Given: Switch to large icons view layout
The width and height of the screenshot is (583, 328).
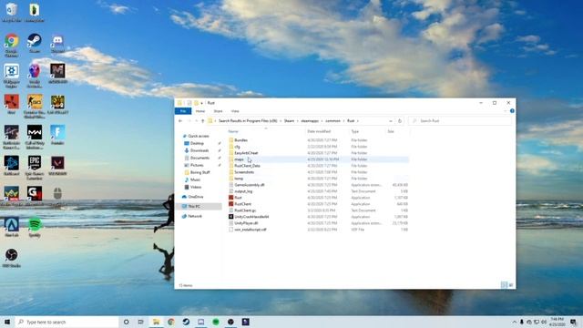Looking at the screenshot, I should click(x=511, y=285).
